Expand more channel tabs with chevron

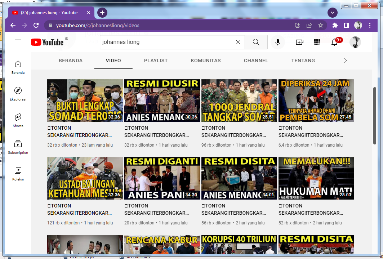346,61
